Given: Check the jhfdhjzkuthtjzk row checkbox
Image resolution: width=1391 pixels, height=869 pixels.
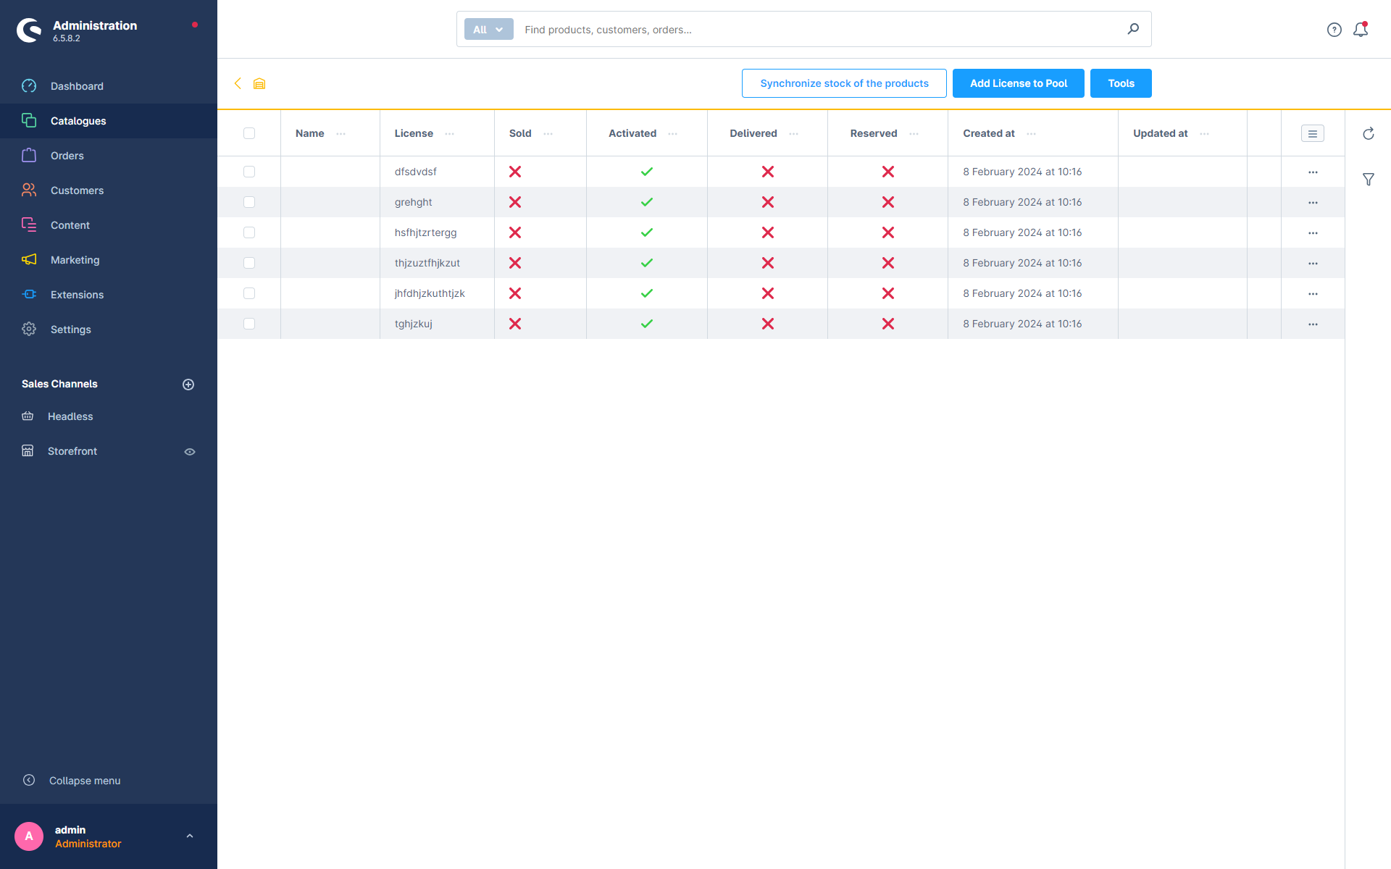Looking at the screenshot, I should tap(249, 293).
